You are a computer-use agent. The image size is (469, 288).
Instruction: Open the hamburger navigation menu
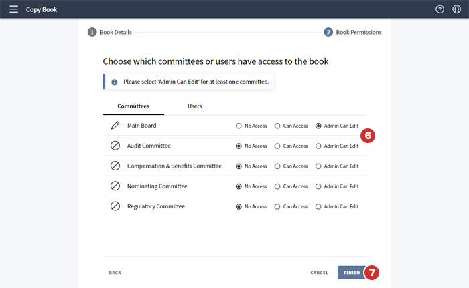[13, 9]
